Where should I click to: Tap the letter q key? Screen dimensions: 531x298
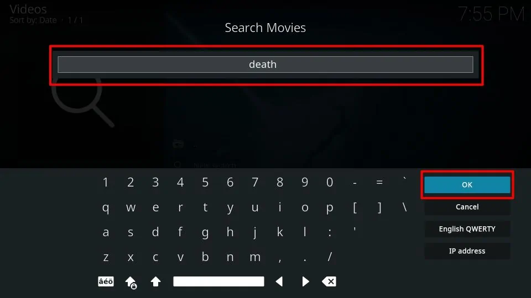[106, 207]
